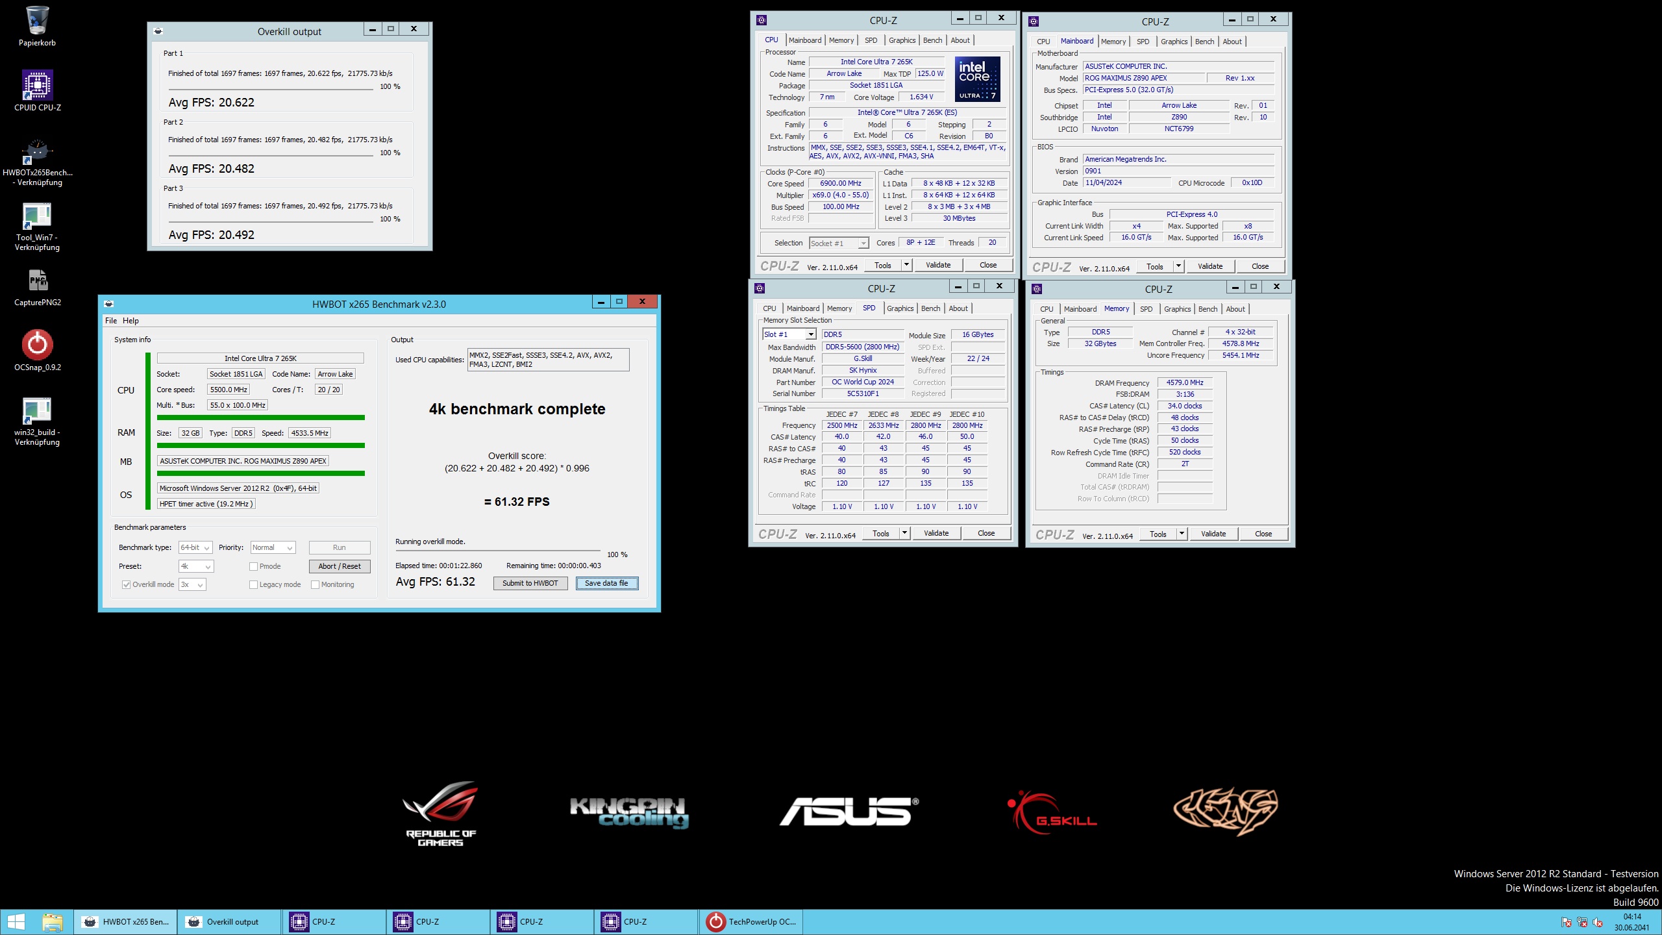
Task: Switch to Graphics tab in Mainboard window
Action: [1174, 42]
